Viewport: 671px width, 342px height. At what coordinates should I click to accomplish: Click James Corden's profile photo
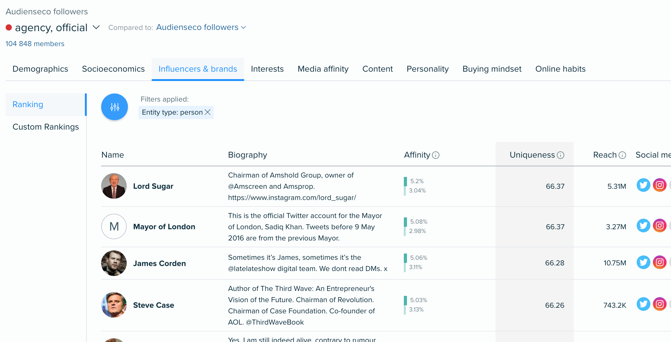114,263
